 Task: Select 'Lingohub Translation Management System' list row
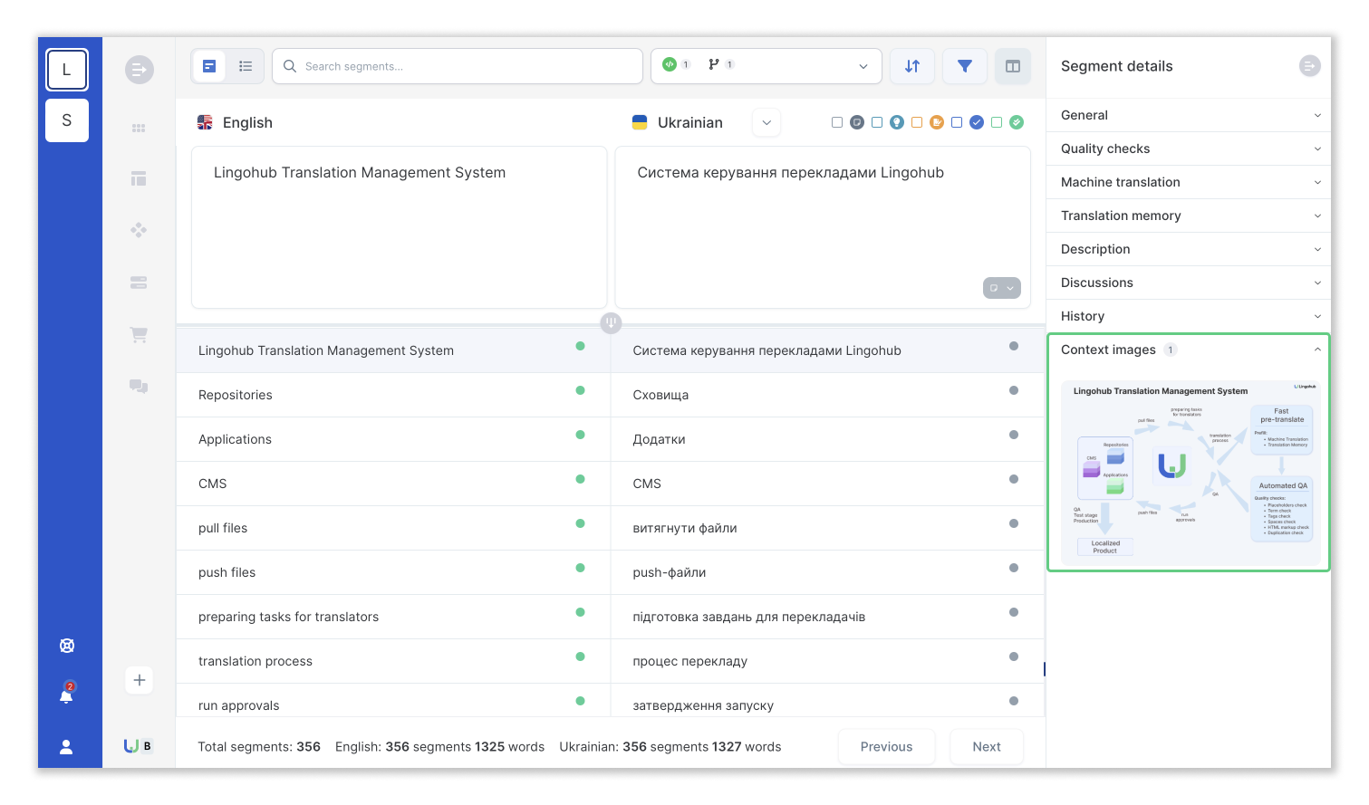(x=393, y=350)
